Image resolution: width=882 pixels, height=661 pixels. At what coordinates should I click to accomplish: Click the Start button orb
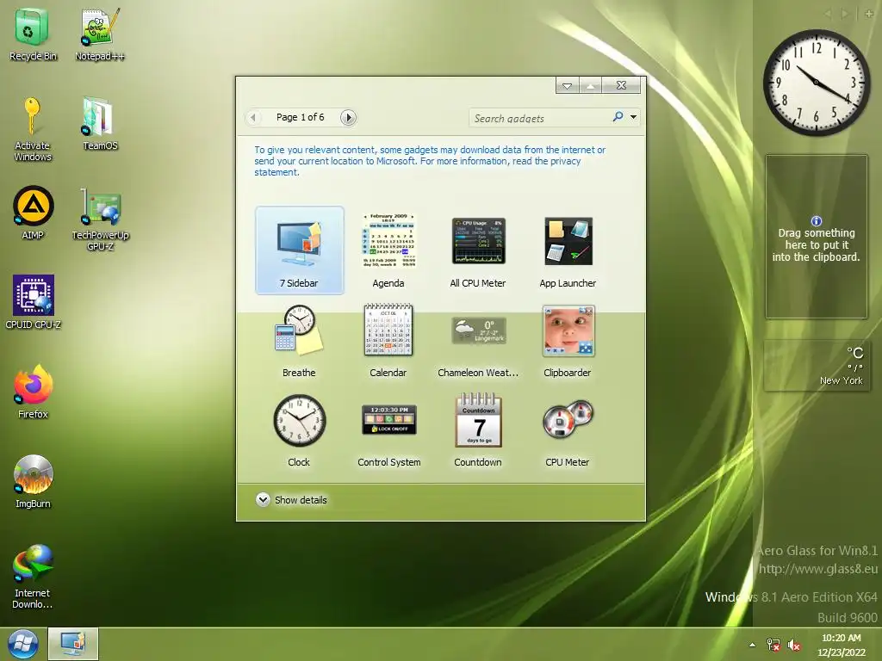coord(23,644)
